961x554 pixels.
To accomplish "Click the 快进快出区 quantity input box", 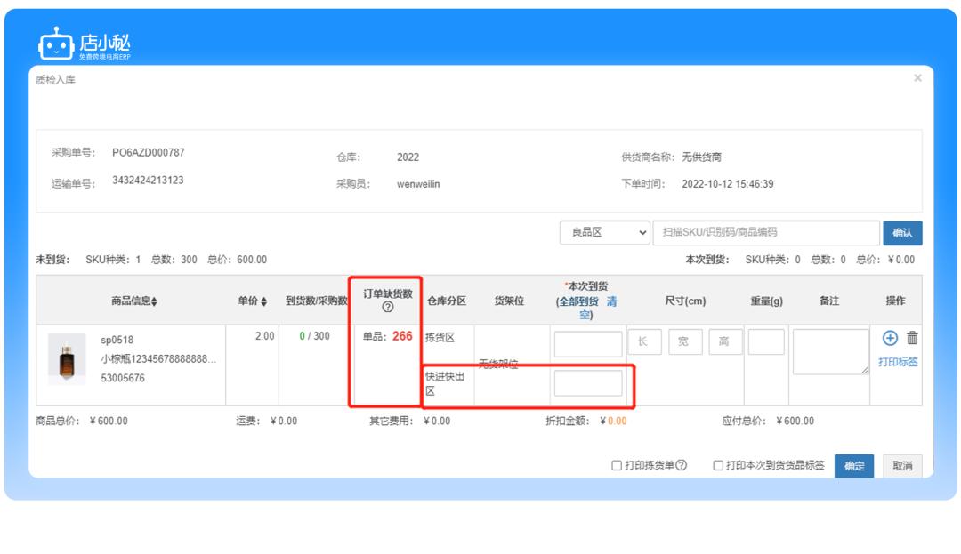I will [587, 382].
